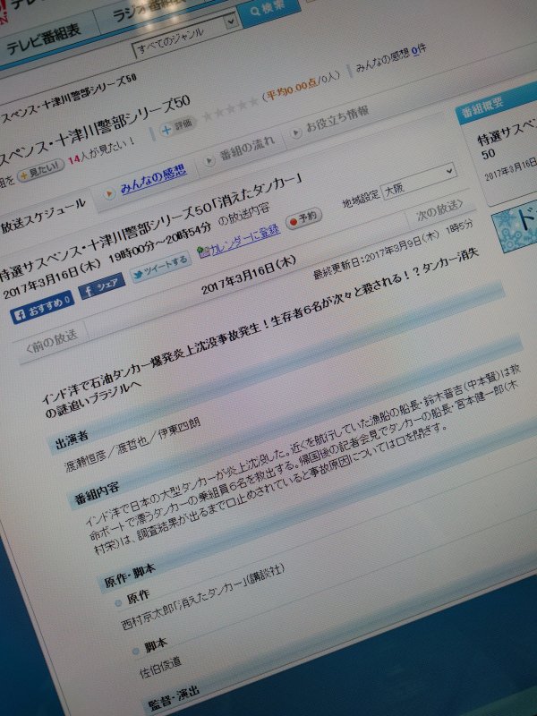537x716 pixels.
Task: Click the Facebook おすすめ button
Action: coord(42,309)
